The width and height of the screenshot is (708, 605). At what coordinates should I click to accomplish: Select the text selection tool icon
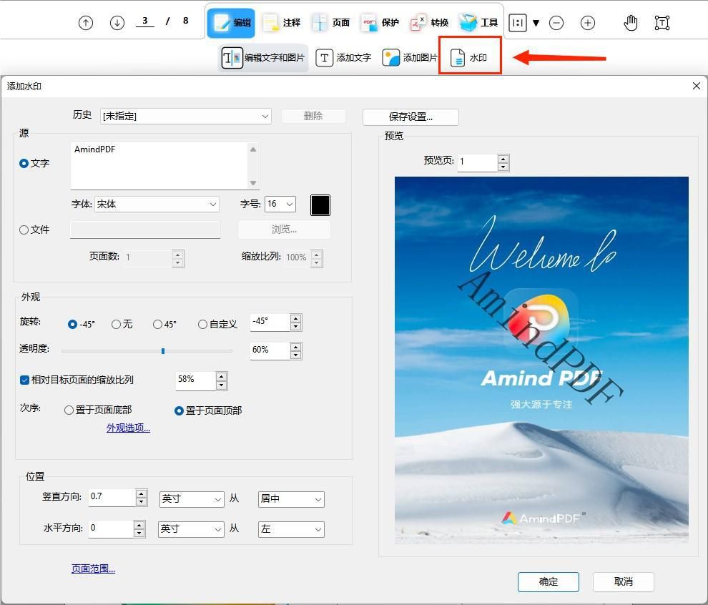[x=662, y=23]
